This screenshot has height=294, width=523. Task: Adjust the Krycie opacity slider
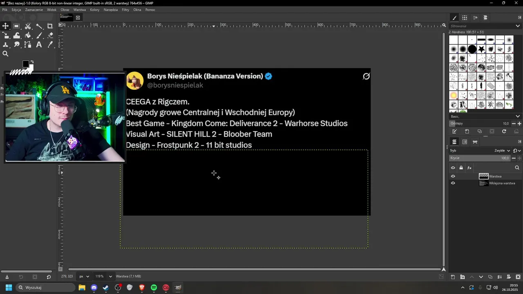pyautogui.click(x=479, y=158)
